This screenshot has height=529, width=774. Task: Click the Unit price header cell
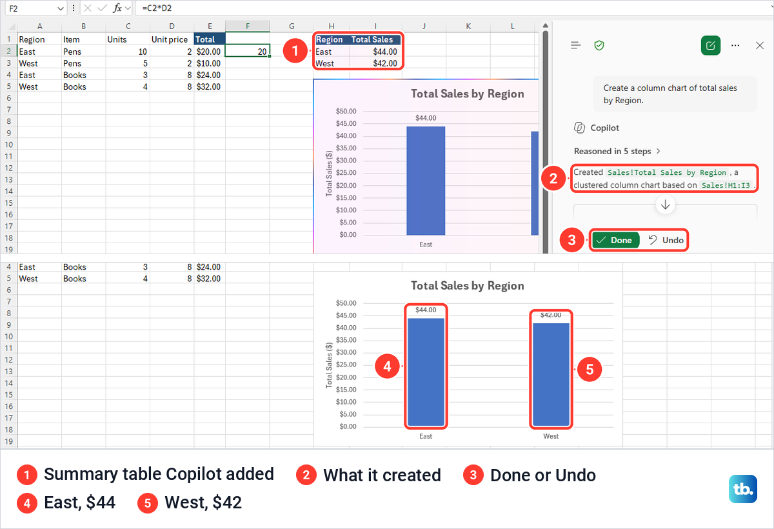[172, 39]
